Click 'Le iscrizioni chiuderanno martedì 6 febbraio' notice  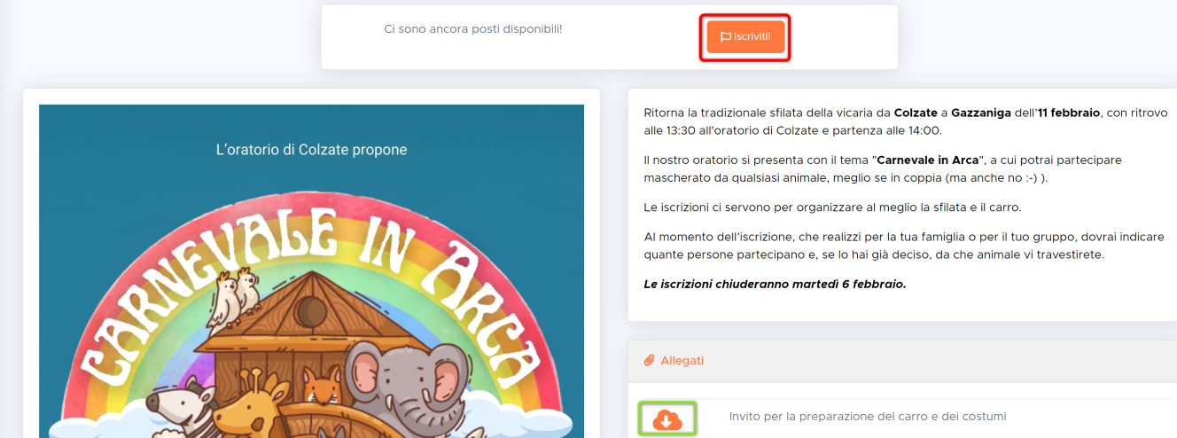coord(776,285)
